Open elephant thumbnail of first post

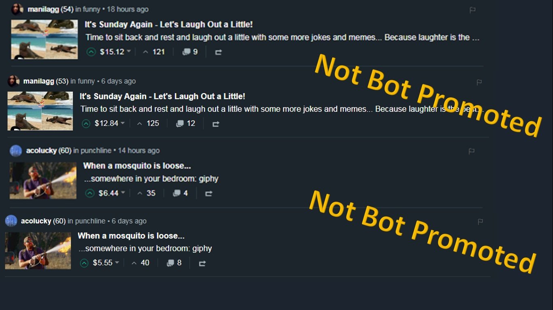[x=45, y=40]
